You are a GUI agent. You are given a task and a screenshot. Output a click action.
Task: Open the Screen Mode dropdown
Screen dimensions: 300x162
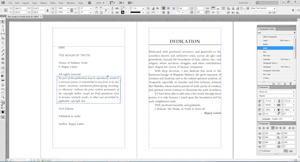(121, 3)
